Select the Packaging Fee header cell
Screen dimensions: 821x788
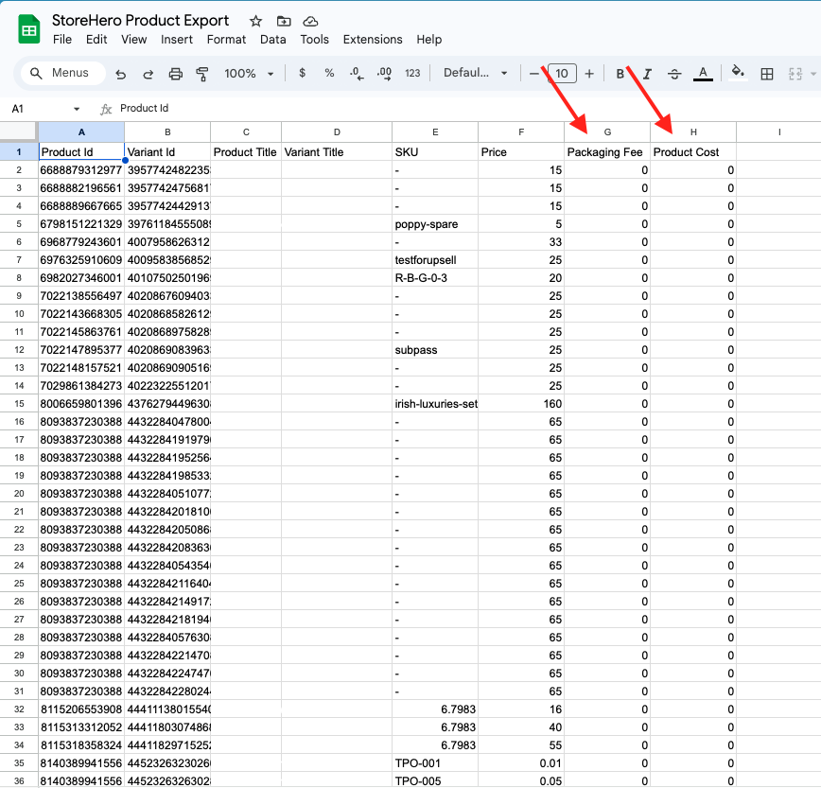click(x=607, y=151)
